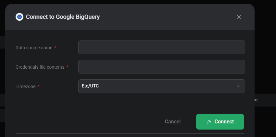Click the green Connect button

tap(220, 122)
